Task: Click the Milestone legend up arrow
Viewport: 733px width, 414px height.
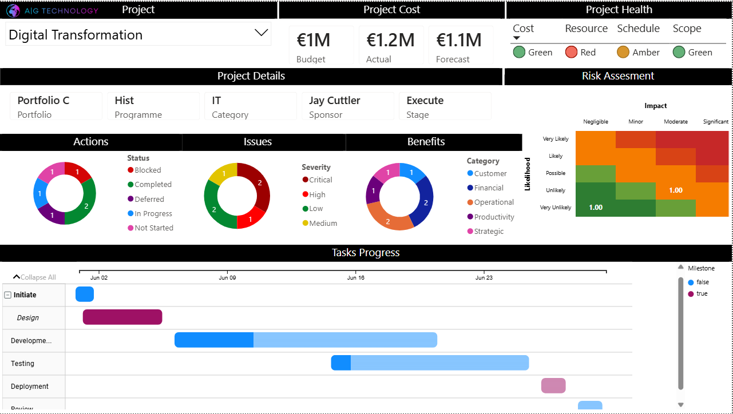Action: (x=680, y=266)
